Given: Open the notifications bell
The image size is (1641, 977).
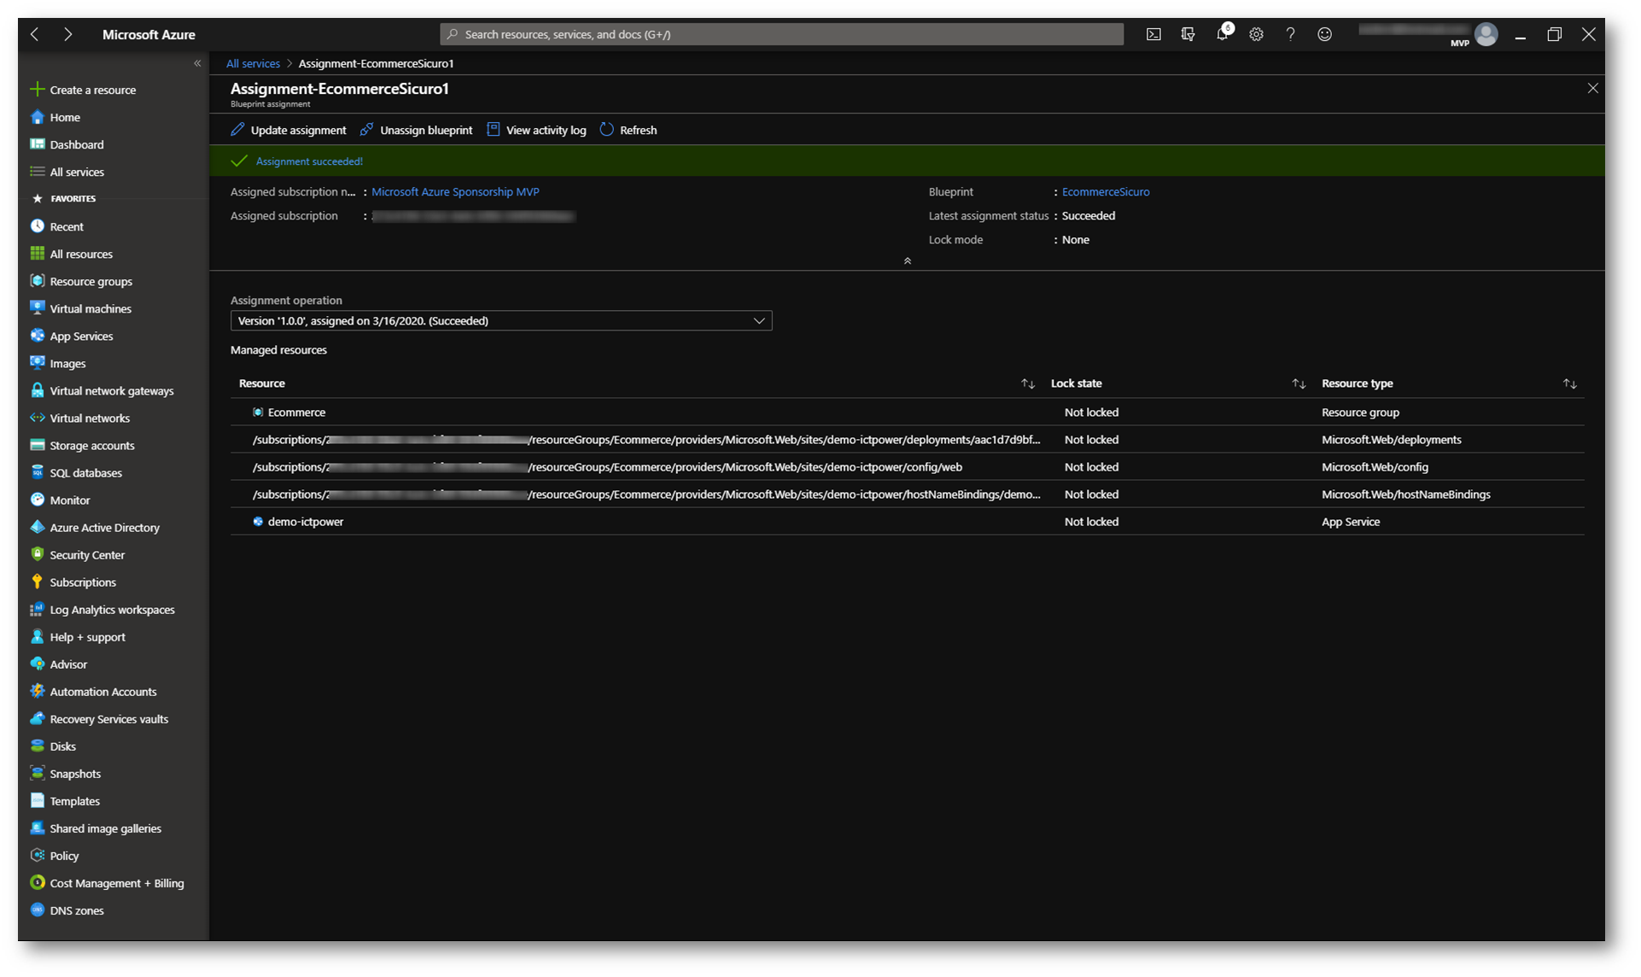Looking at the screenshot, I should point(1223,34).
